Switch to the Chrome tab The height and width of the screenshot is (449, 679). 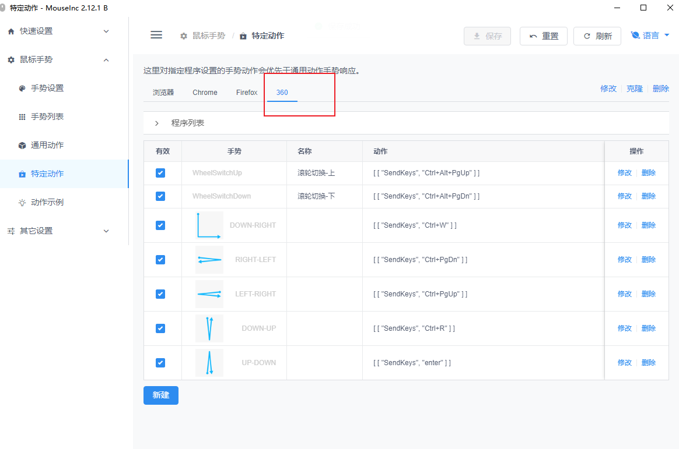(x=204, y=92)
